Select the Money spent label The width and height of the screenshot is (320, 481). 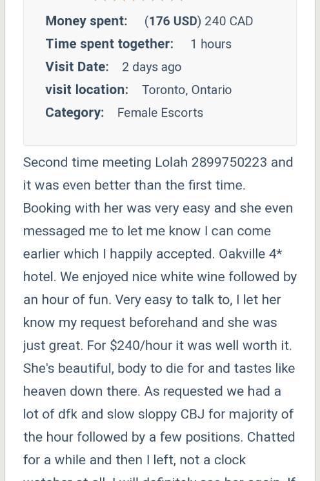pyautogui.click(x=86, y=21)
